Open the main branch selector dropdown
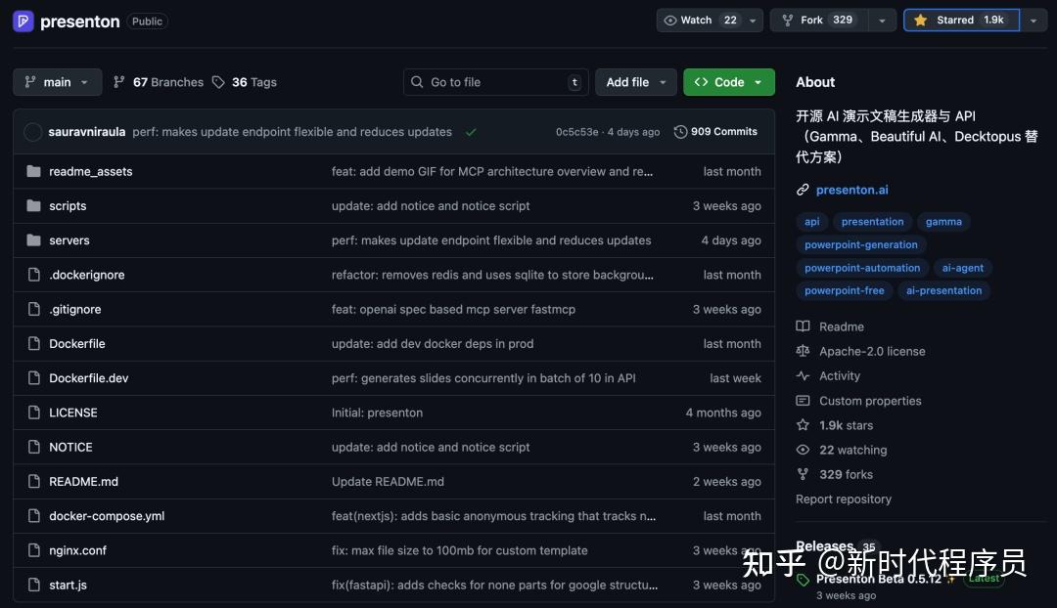The height and width of the screenshot is (608, 1057). [58, 82]
